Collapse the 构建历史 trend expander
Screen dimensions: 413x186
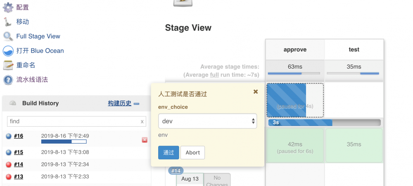pyautogui.click(x=137, y=104)
